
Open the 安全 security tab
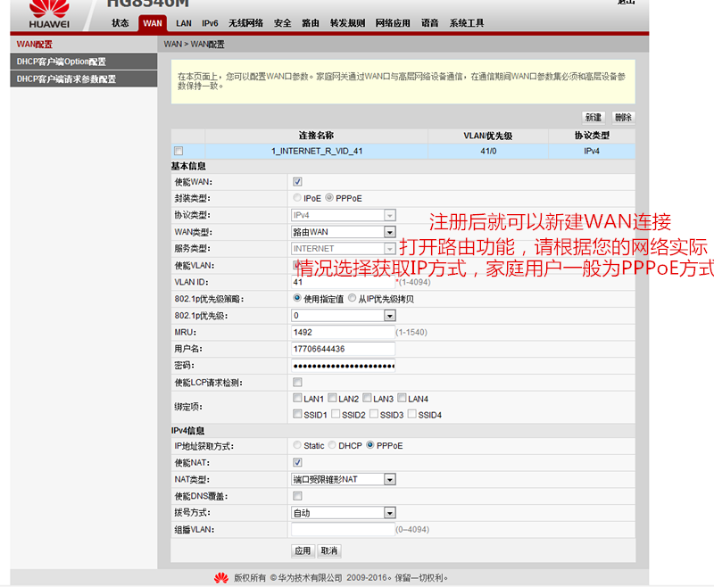282,23
